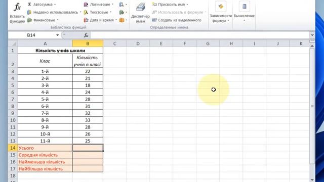This screenshot has width=324, height=182.
Task: Click the title cell Кількість учнів школи
Action: (x=60, y=51)
